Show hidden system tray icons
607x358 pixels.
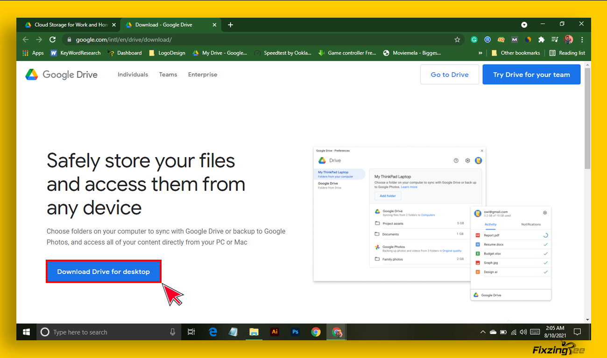483,332
